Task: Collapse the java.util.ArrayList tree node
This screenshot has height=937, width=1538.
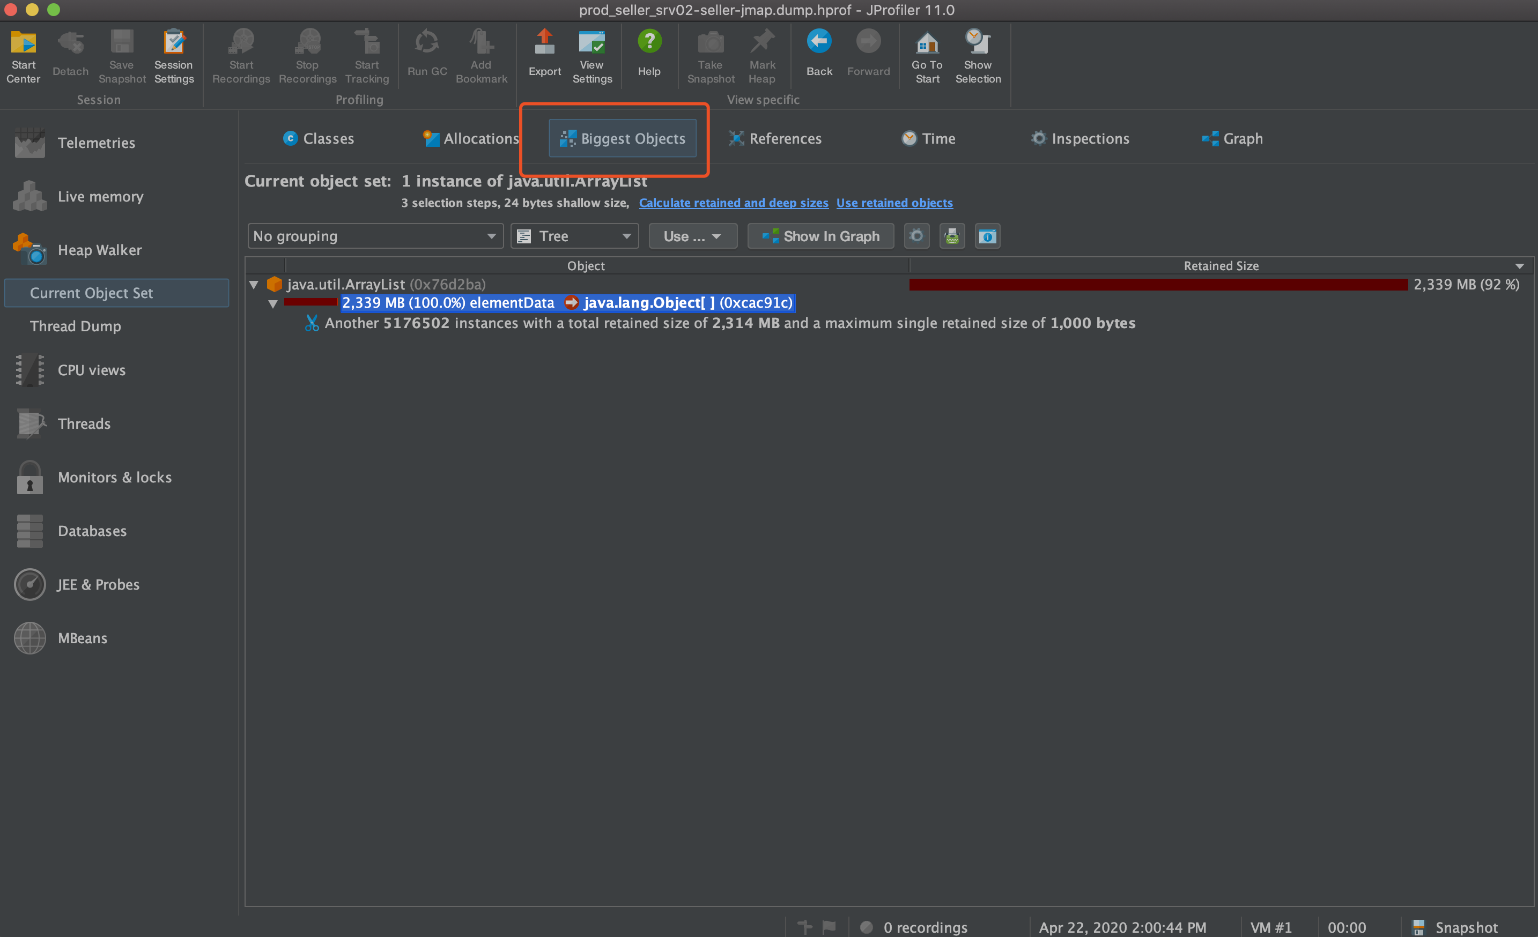Action: tap(254, 285)
